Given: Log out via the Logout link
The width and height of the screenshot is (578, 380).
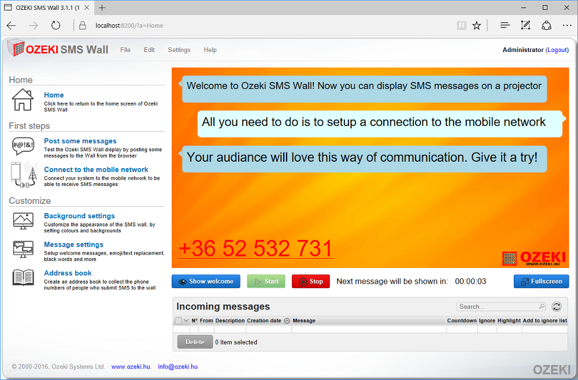Looking at the screenshot, I should click(557, 50).
